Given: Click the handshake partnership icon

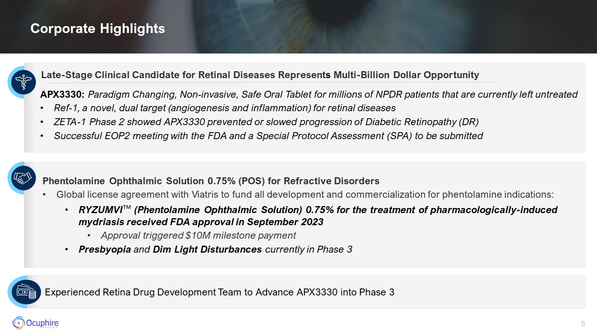Looking at the screenshot, I should [24, 178].
